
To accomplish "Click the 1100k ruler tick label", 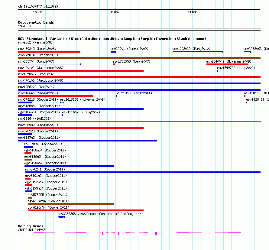I will pos(115,12).
